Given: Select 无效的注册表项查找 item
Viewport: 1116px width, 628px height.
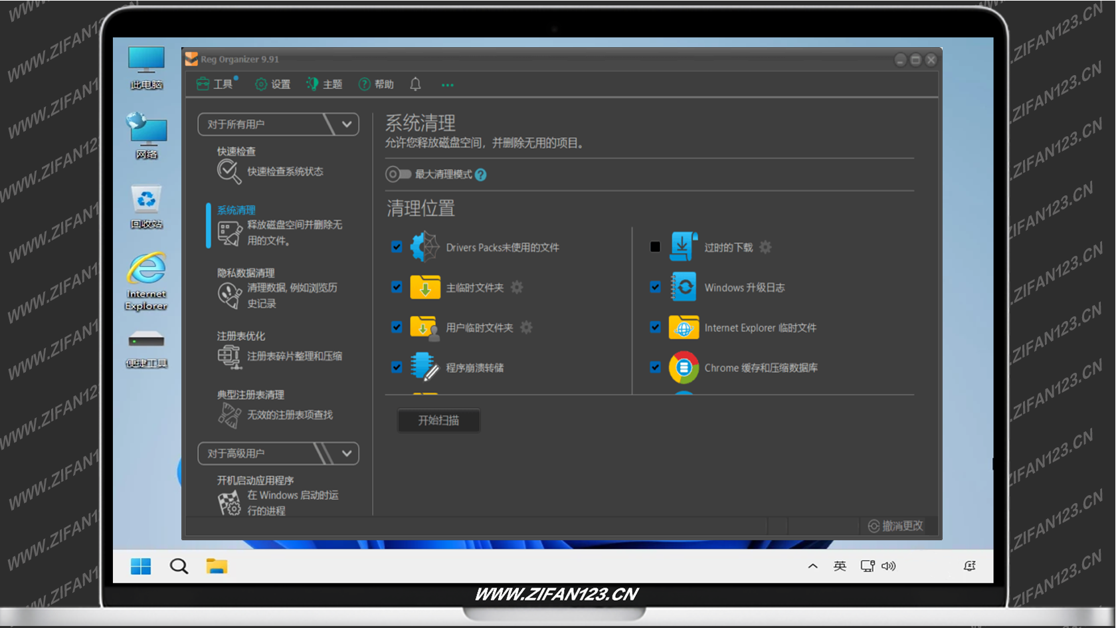Looking at the screenshot, I should [290, 415].
